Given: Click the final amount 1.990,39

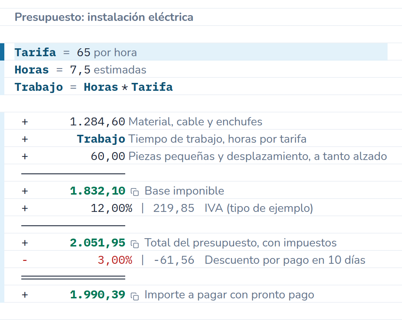Looking at the screenshot, I should tap(97, 295).
